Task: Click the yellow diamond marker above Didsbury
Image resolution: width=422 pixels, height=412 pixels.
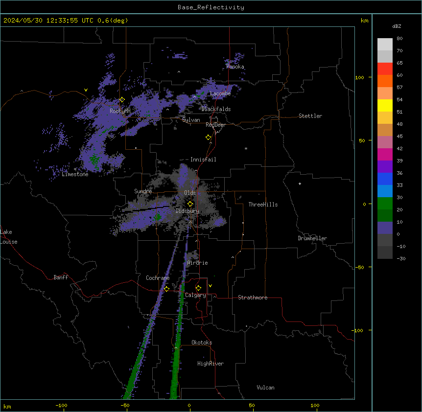Action: point(190,204)
